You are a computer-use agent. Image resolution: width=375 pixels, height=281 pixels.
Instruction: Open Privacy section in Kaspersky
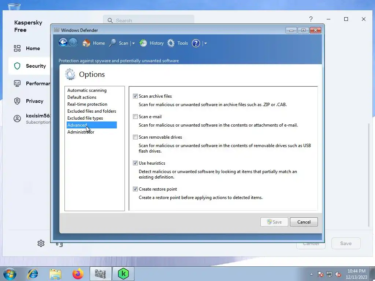coord(29,101)
